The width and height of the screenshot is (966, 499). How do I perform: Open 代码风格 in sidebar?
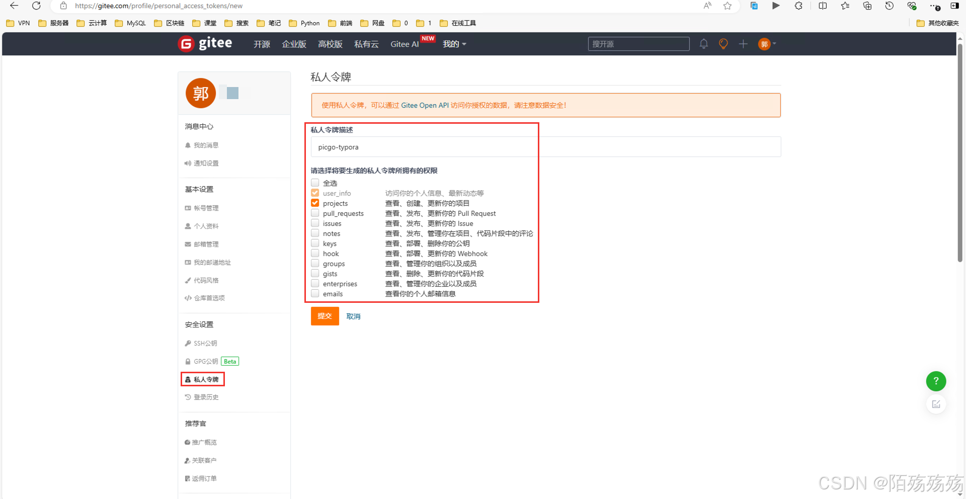(202, 281)
